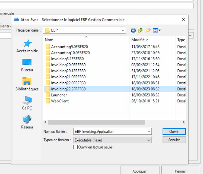
Task: Click the horizontal scrollbar thumb
Action: coord(97,122)
